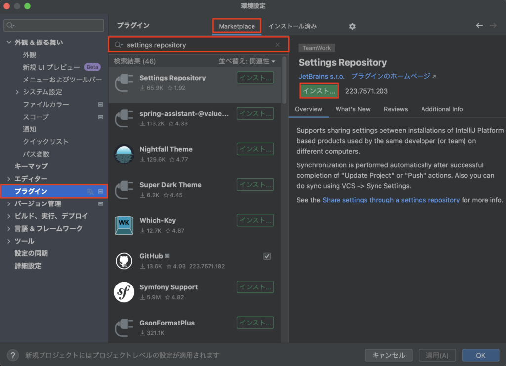Click the bundled icon next to GitHub
This screenshot has height=366, width=506.
[167, 256]
